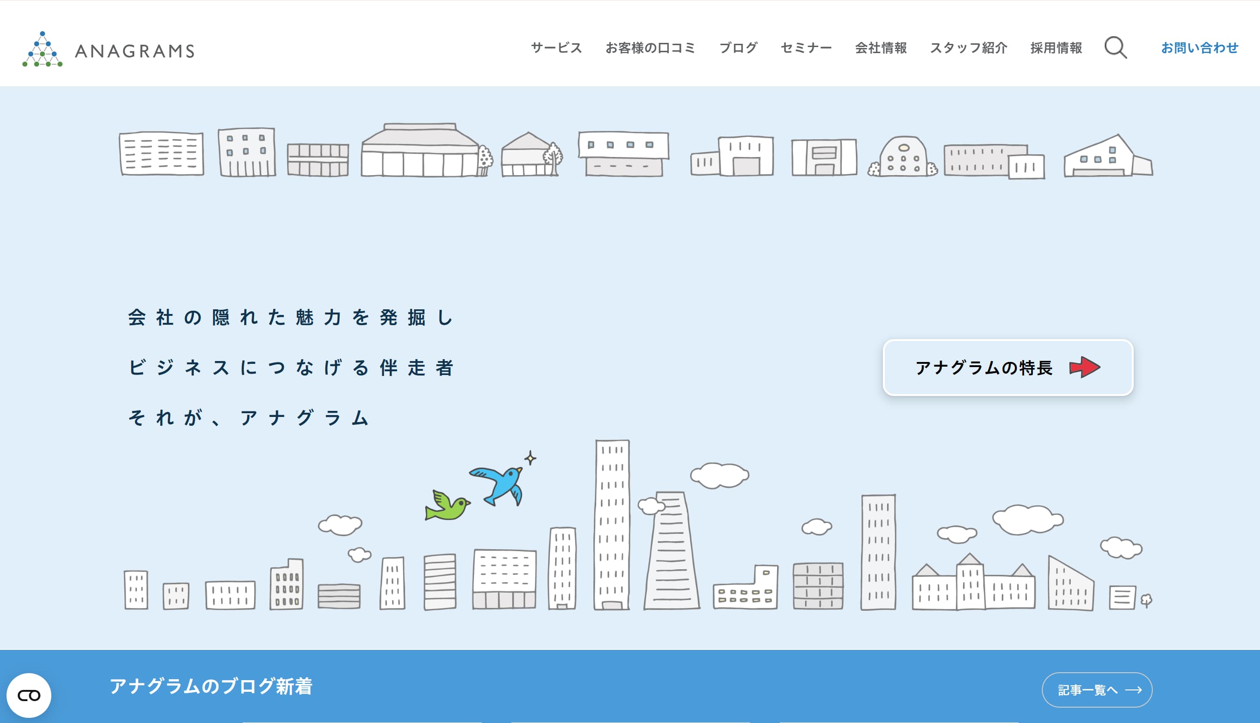Click the search magnifier icon

[1115, 48]
